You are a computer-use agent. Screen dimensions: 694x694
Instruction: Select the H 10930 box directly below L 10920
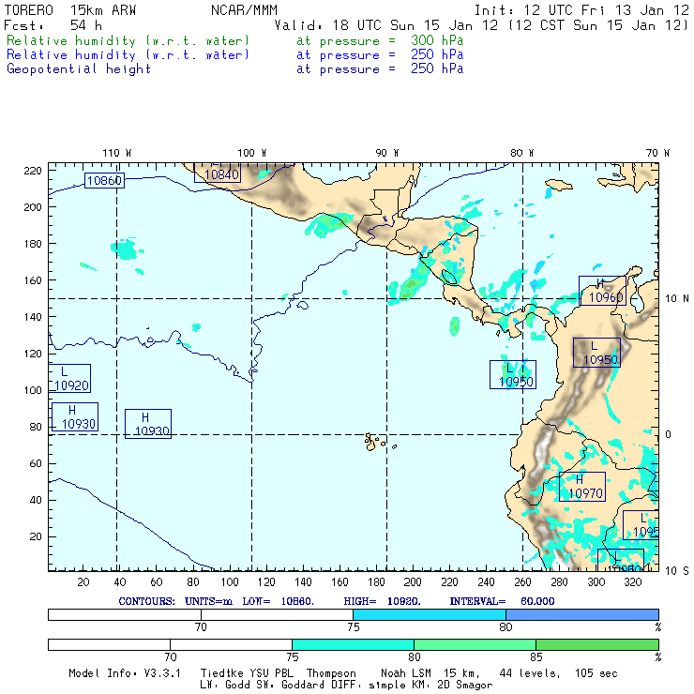pyautogui.click(x=75, y=417)
